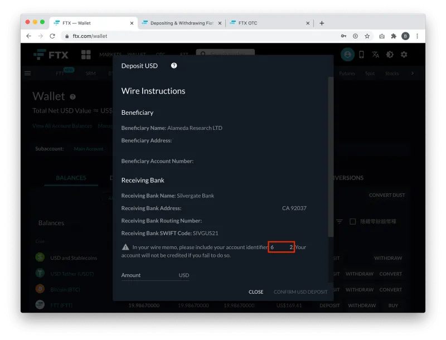The height and width of the screenshot is (340, 446).
Task: Click DEPOSIT in FTT row
Action: click(x=329, y=305)
